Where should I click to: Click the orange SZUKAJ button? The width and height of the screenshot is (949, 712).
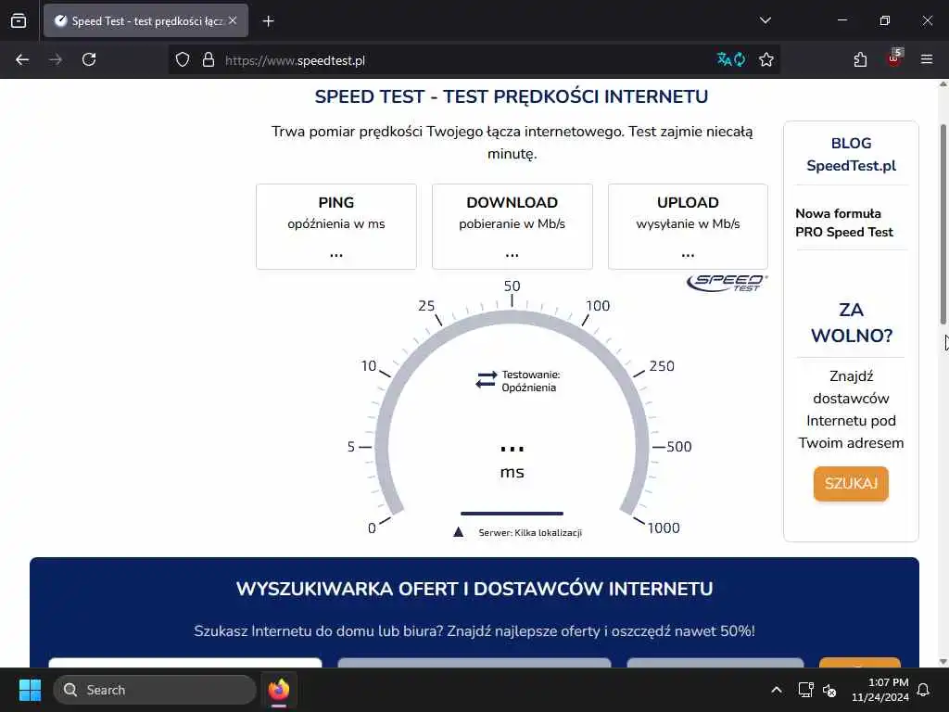(851, 483)
